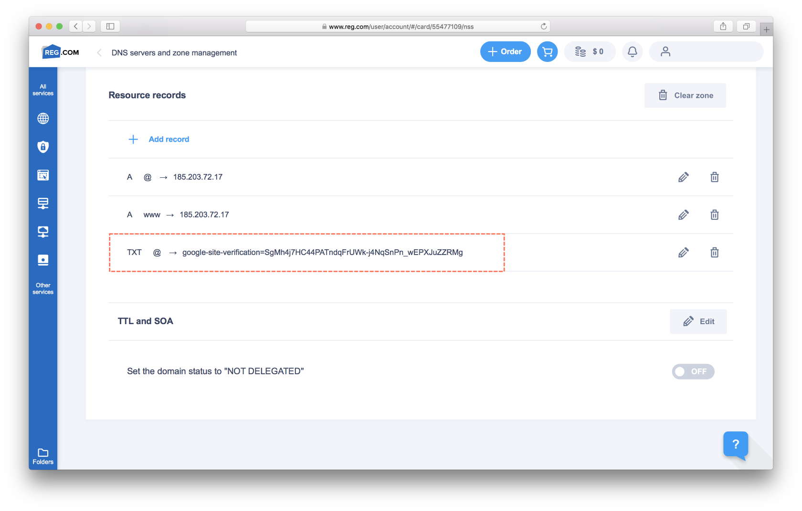
Task: Open SSL certificates shield icon in sidebar
Action: [x=43, y=147]
